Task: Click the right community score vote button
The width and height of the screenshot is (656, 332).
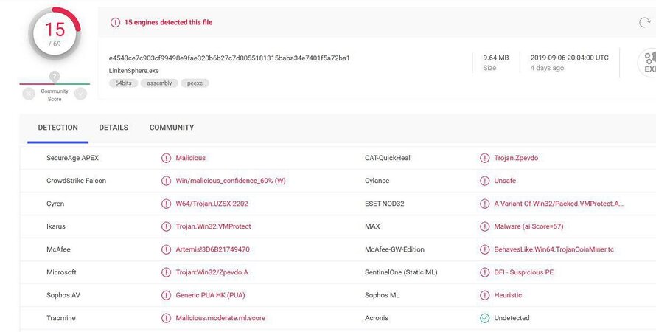Action: coord(80,94)
